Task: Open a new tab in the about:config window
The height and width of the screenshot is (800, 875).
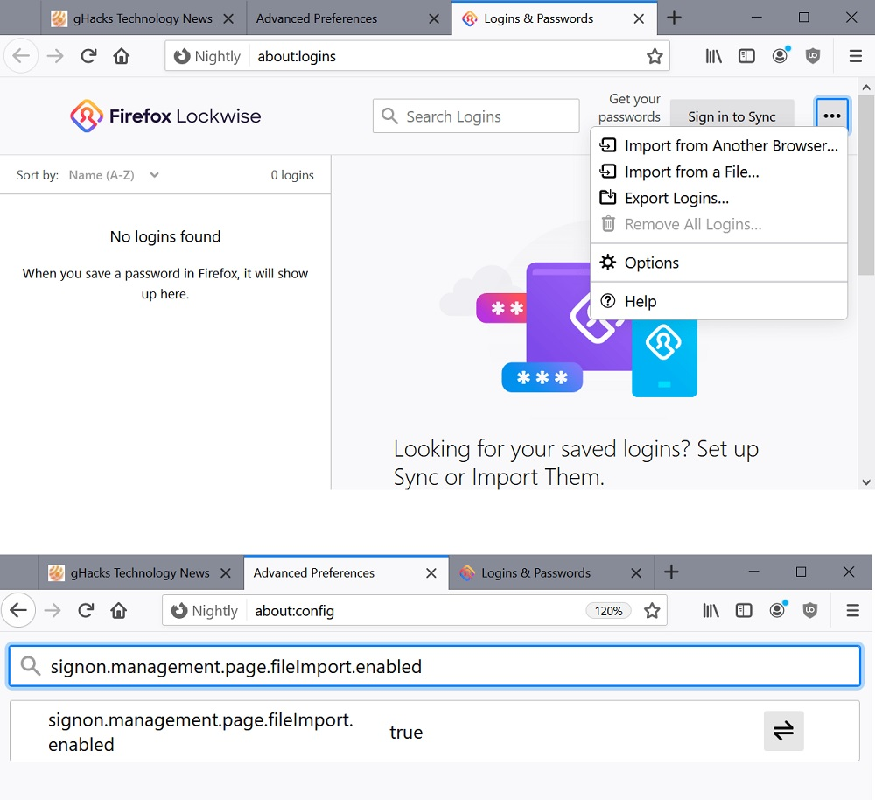Action: pyautogui.click(x=671, y=572)
